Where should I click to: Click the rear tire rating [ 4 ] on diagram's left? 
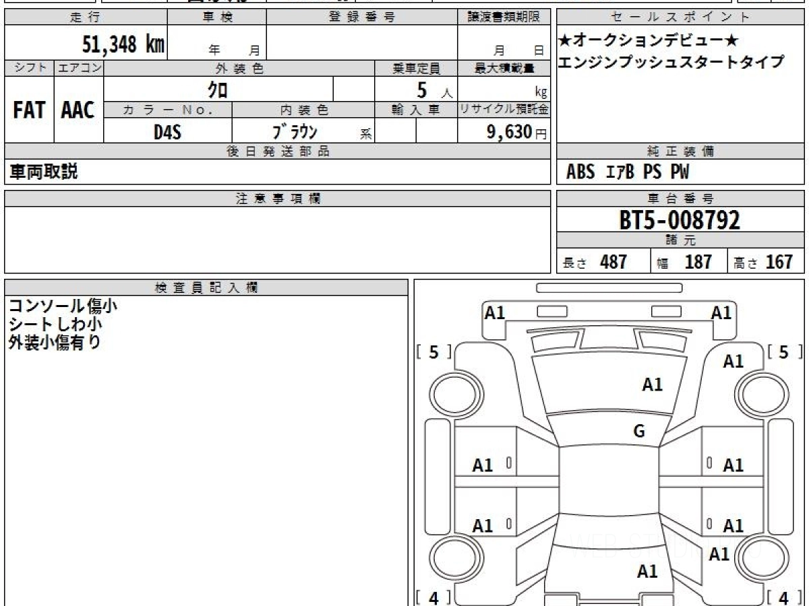433,597
